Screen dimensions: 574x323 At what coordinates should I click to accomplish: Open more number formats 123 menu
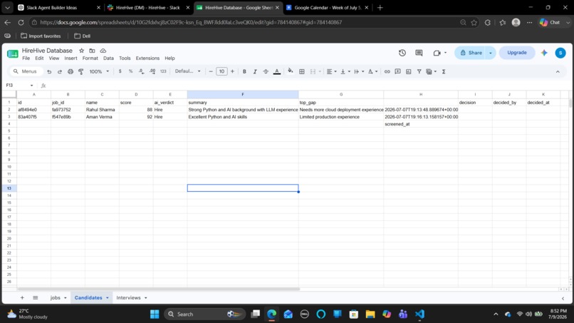tap(163, 71)
